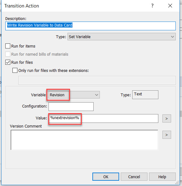
Task: Expand the Variable dropdown showing Revision
Action: [74, 95]
